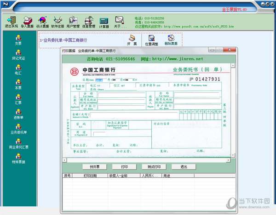Select 支票 in the sidebar
The width and height of the screenshot is (276, 215).
18,40
